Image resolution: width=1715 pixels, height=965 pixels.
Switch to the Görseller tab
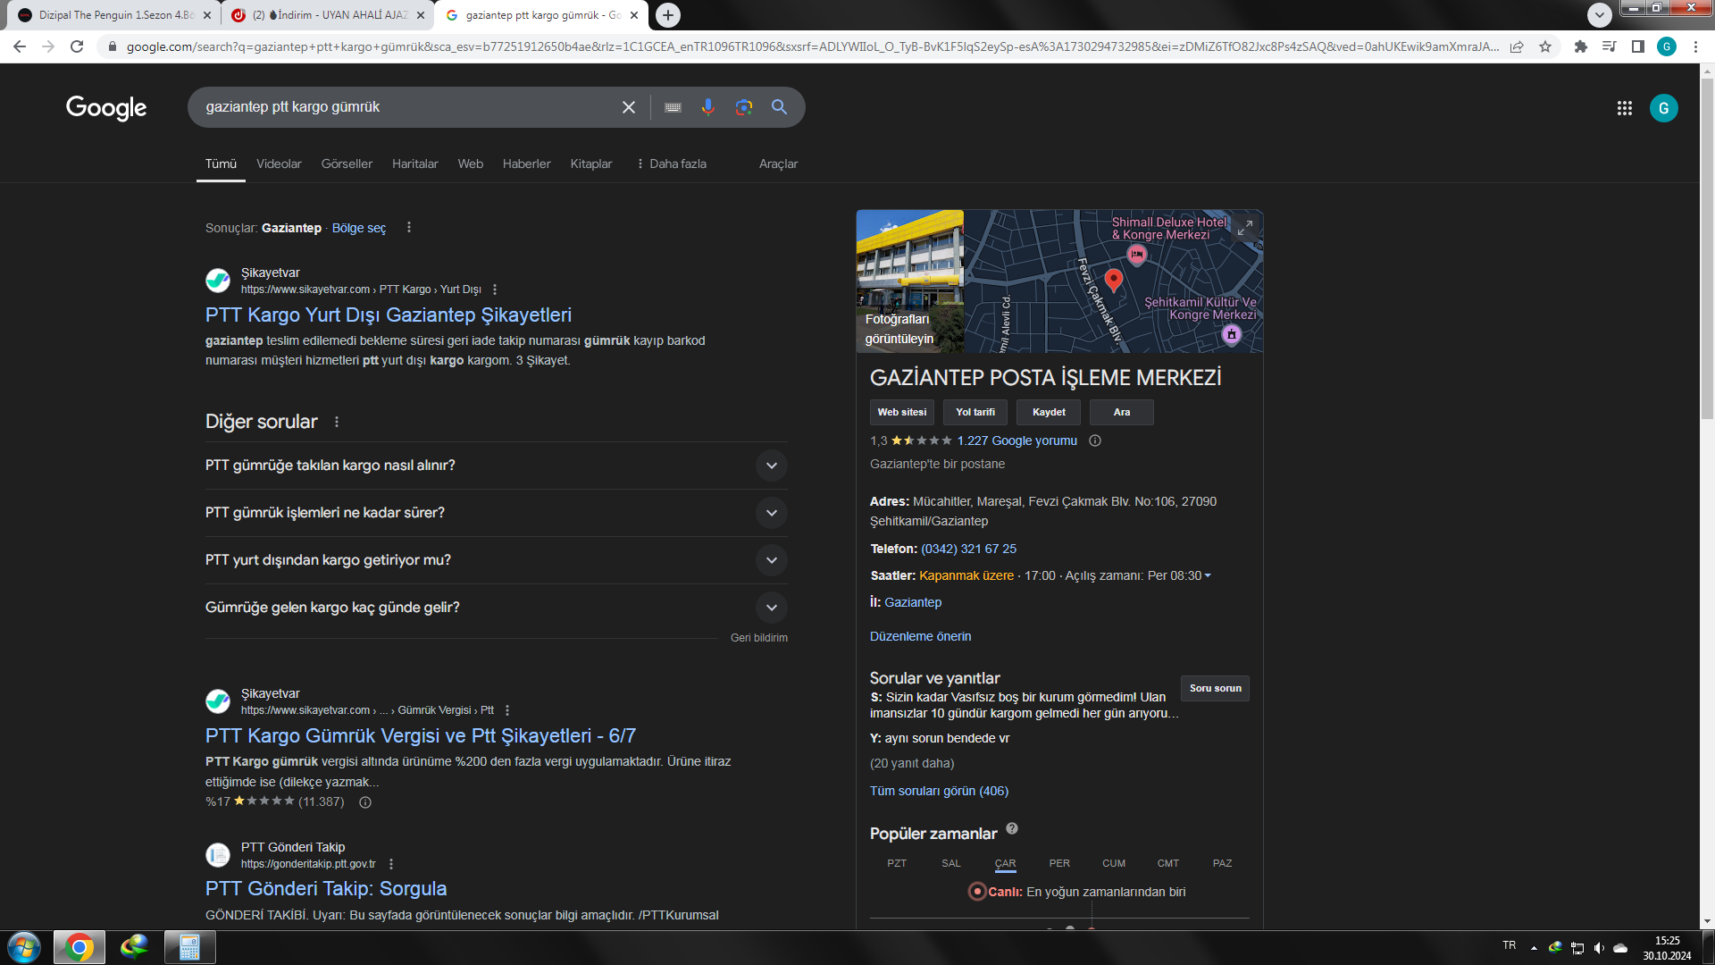coord(347,164)
